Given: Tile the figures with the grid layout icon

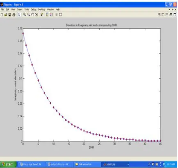Looking at the screenshot, I should (159, 15).
